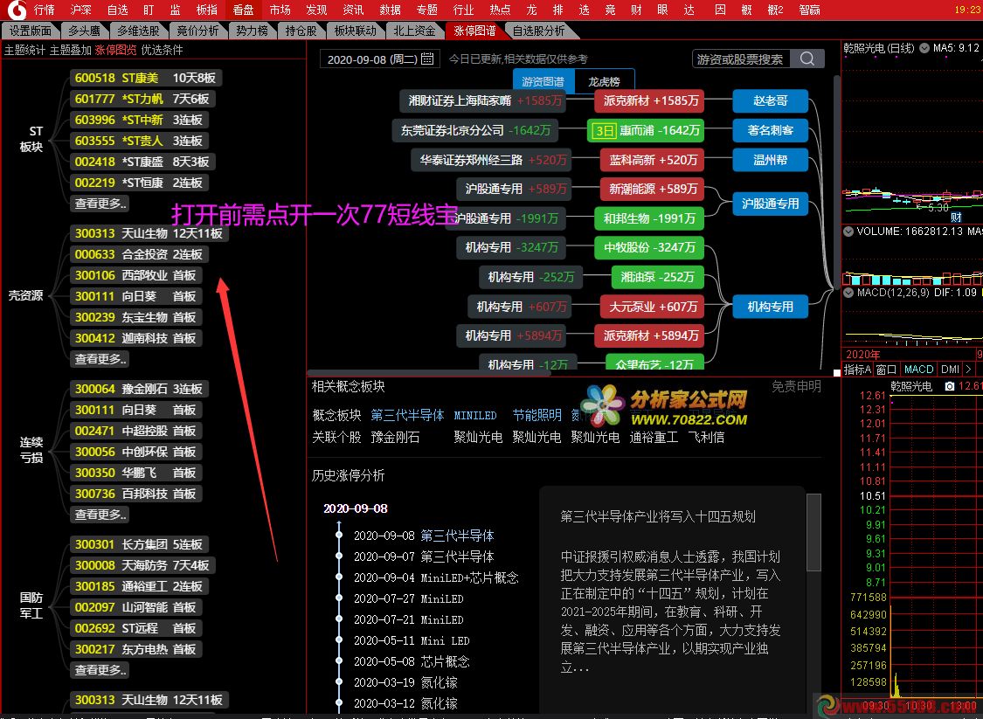Open the 看盘 menu
The width and height of the screenshot is (983, 719).
(243, 10)
